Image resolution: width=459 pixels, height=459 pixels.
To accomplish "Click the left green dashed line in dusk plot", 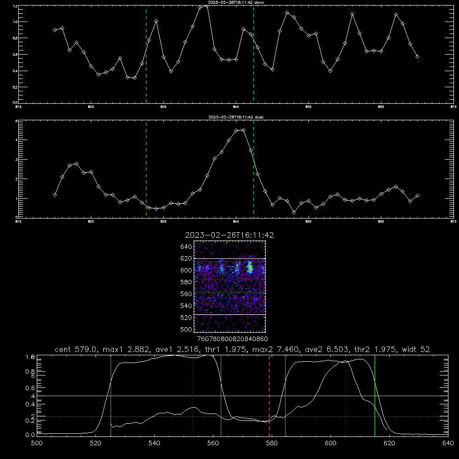I will click(x=146, y=169).
